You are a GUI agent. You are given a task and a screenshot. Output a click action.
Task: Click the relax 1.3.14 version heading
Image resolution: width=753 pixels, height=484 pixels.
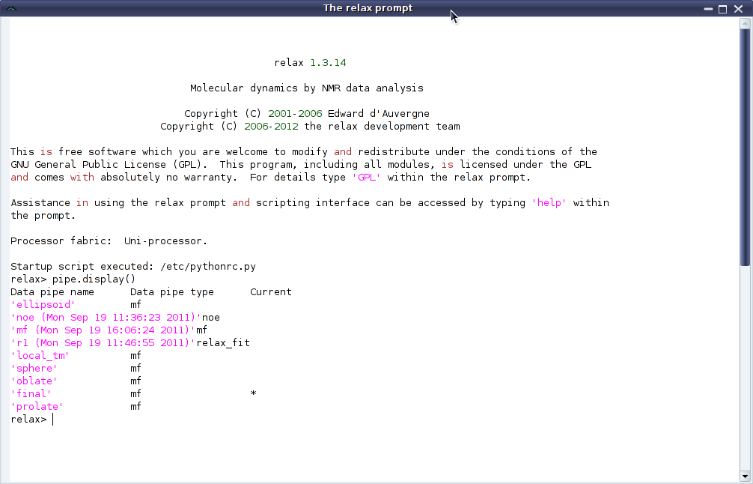(310, 63)
